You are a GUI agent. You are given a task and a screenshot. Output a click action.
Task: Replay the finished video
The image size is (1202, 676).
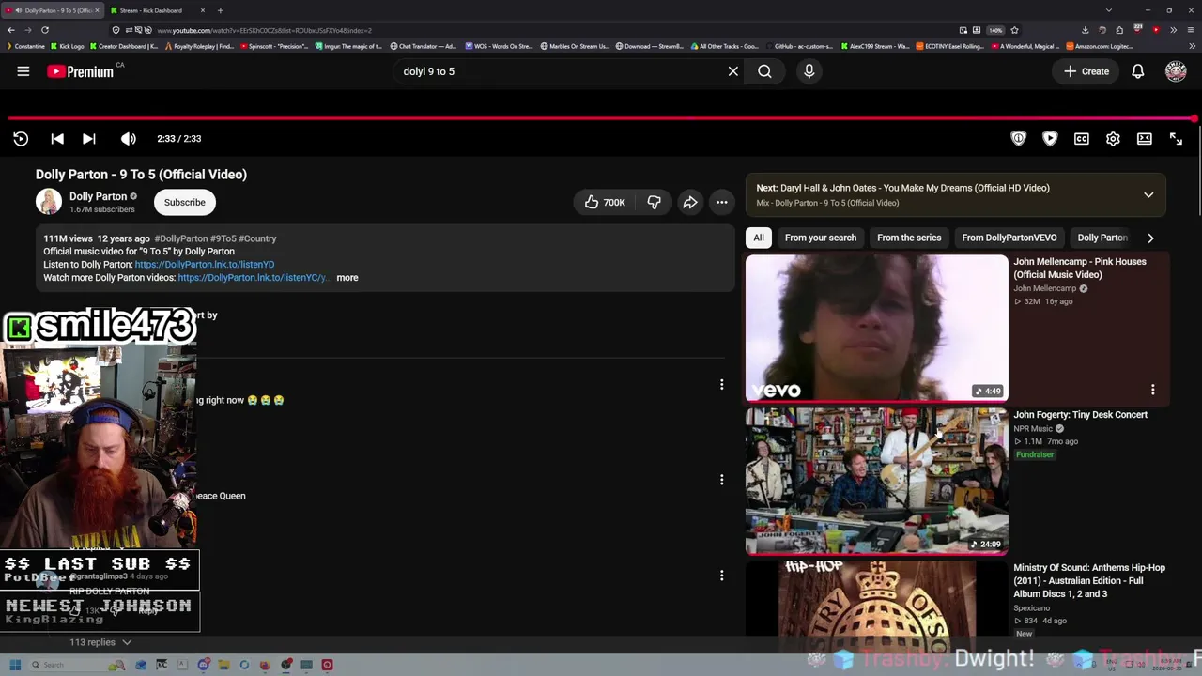pyautogui.click(x=21, y=139)
